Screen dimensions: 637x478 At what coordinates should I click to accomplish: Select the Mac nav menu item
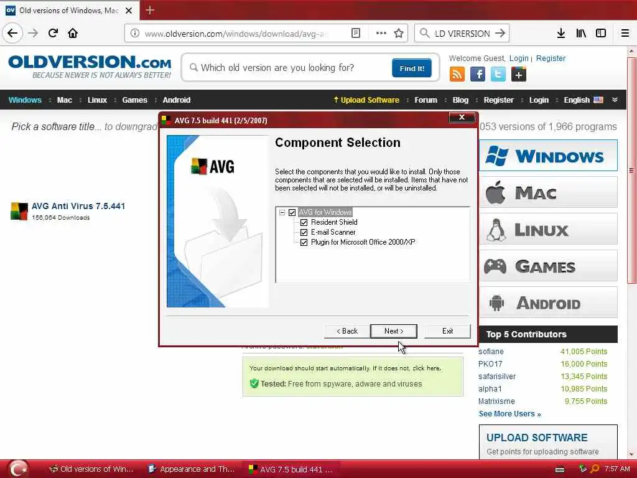65,100
